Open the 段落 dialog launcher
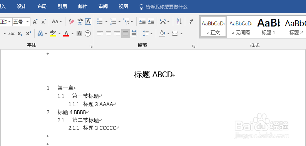306x146 pixels. pos(194,46)
